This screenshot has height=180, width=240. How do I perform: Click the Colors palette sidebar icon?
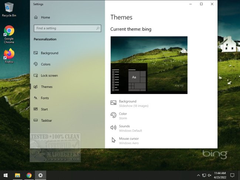(36, 64)
